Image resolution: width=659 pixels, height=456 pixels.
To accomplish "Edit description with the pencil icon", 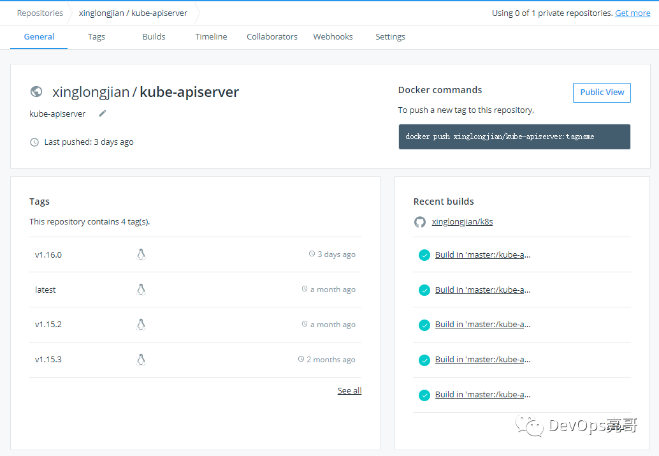I will [x=103, y=113].
